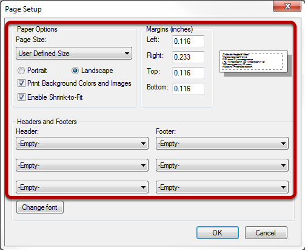The width and height of the screenshot is (305, 250).
Task: Click the Top margin field
Action: (188, 73)
